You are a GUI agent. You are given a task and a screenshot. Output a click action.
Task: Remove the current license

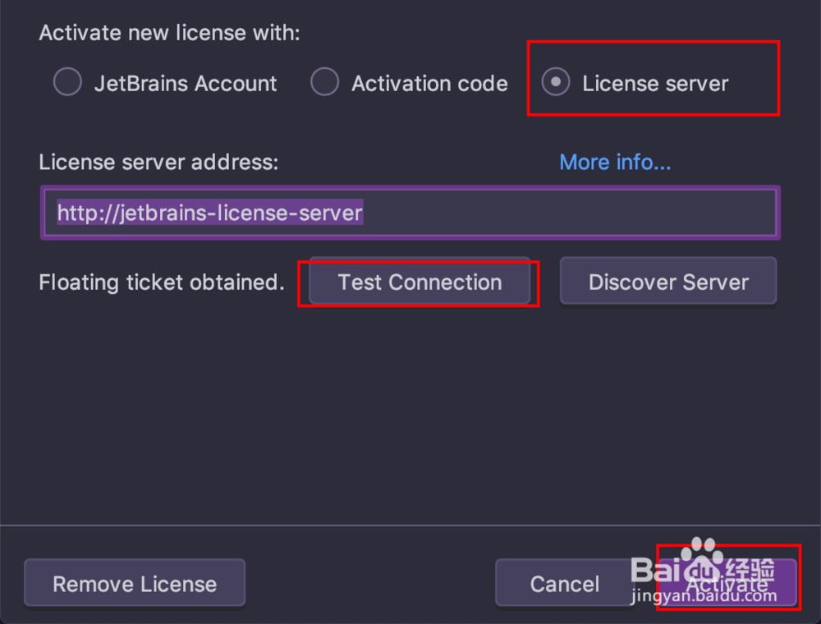coord(134,583)
